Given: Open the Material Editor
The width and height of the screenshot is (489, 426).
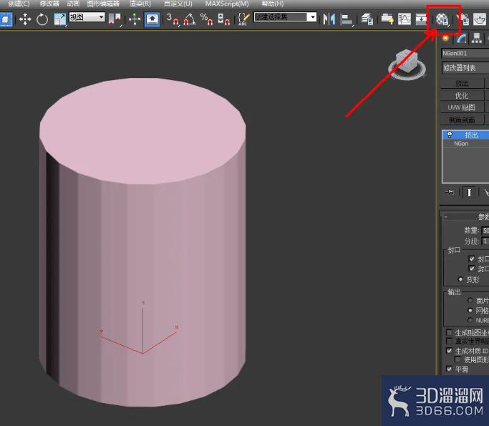Looking at the screenshot, I should tap(442, 19).
